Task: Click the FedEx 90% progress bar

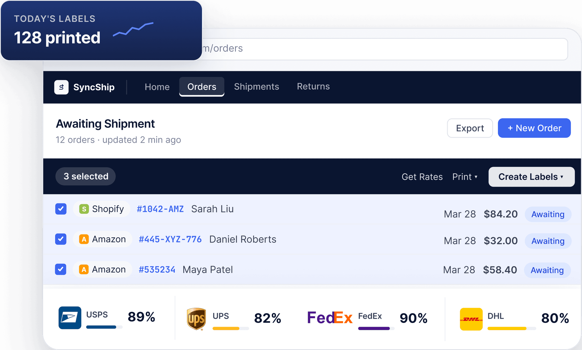Action: (x=376, y=328)
